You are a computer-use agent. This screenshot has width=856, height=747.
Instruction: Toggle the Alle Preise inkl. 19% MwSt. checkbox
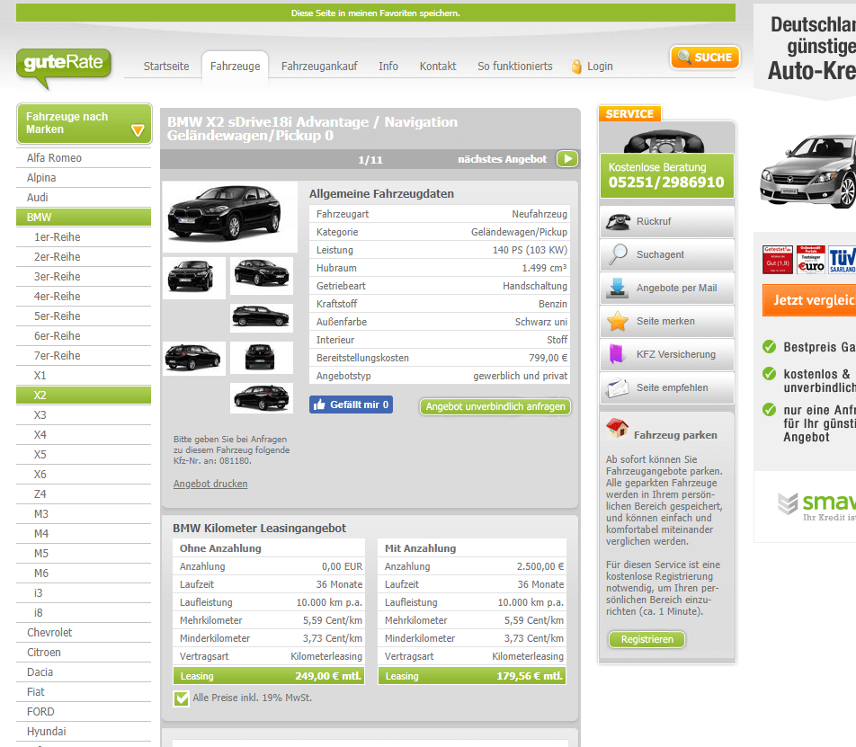(182, 698)
